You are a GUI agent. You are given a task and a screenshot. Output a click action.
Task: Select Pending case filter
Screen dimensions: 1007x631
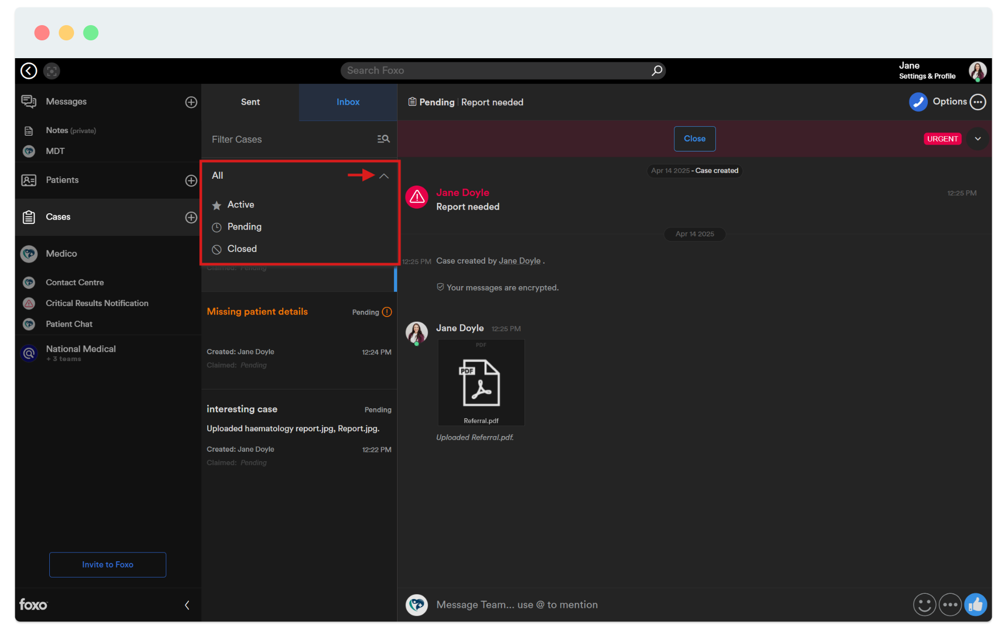pyautogui.click(x=244, y=227)
